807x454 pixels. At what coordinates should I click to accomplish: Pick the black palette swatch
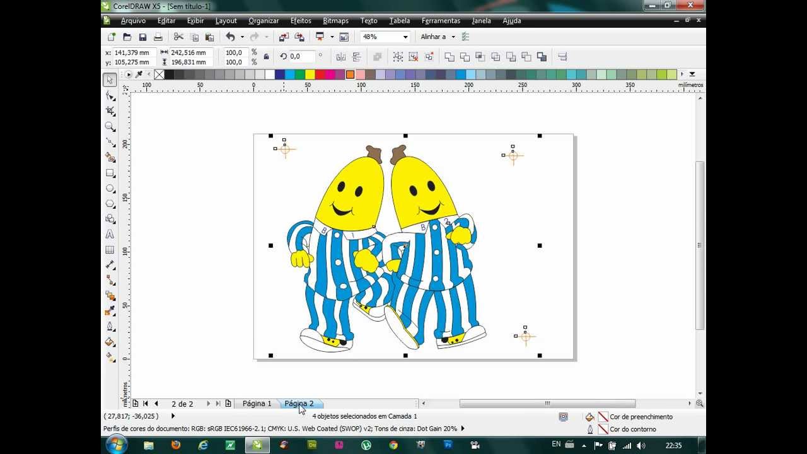click(169, 74)
